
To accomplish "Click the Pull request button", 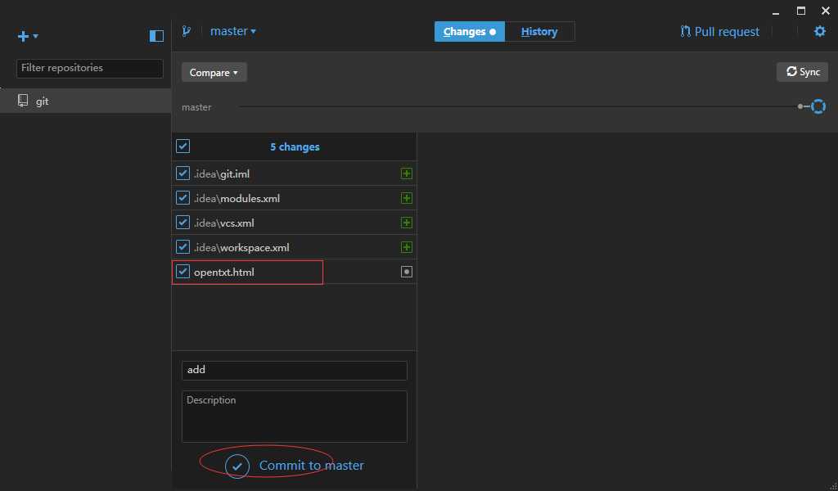I will click(719, 32).
